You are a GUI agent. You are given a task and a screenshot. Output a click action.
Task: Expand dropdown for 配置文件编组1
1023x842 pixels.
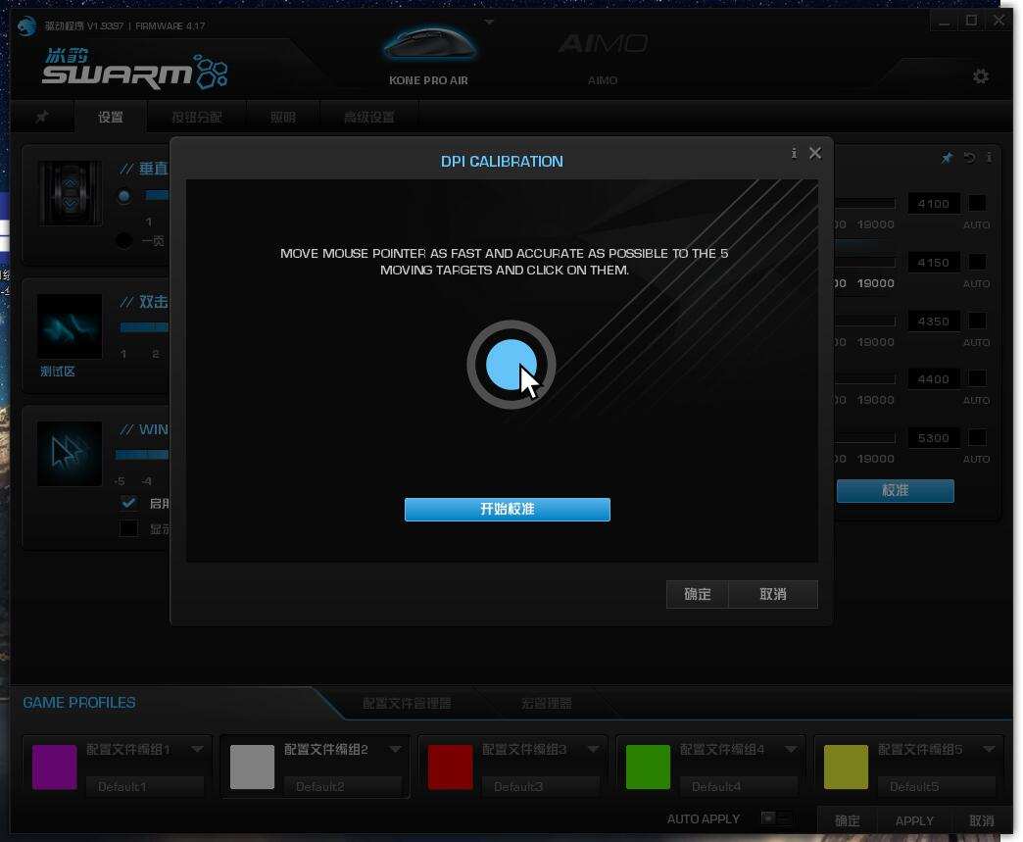click(197, 749)
